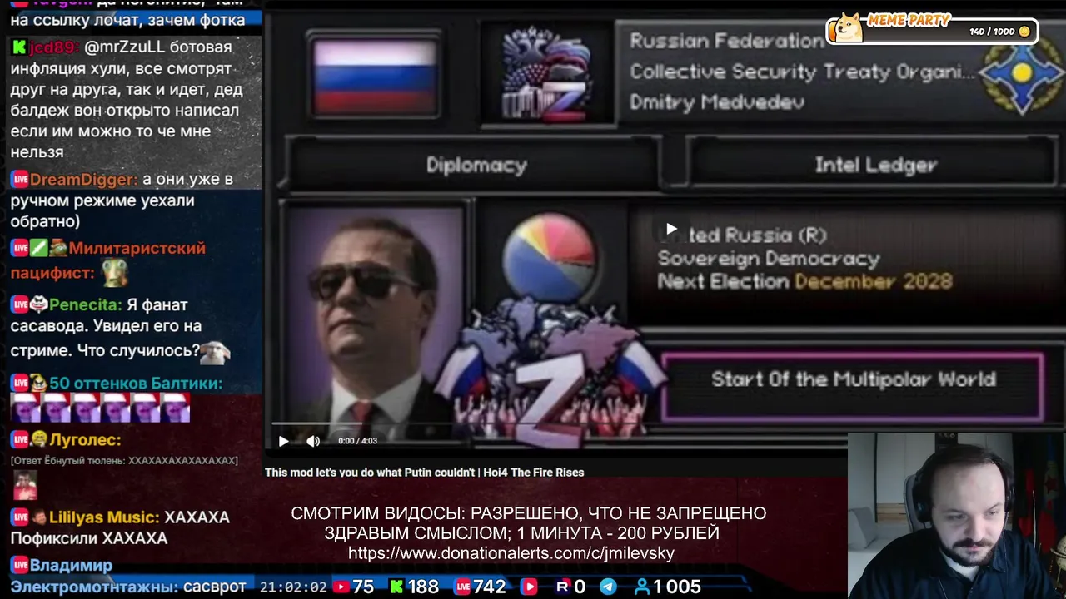Viewport: 1066px width, 599px height.
Task: Click the Meme Party doge icon
Action: [x=848, y=27]
